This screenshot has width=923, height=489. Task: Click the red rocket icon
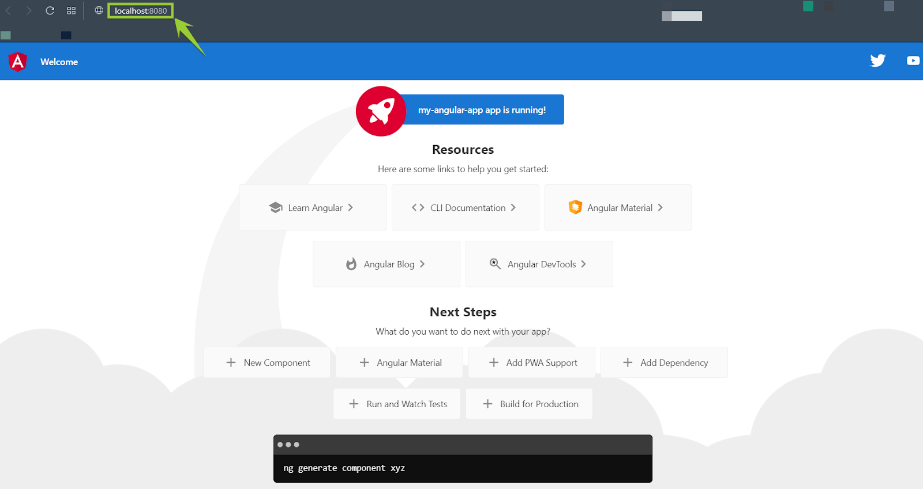point(381,111)
